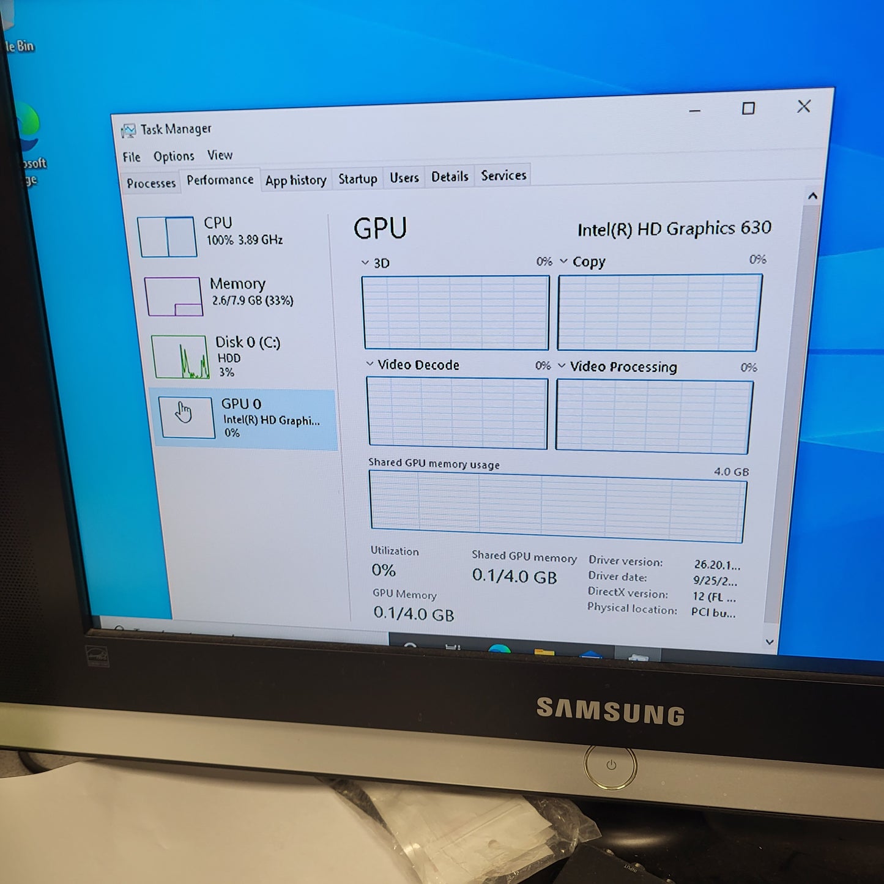Click the Driver date value 9/25/2...
884x884 pixels.
715,581
